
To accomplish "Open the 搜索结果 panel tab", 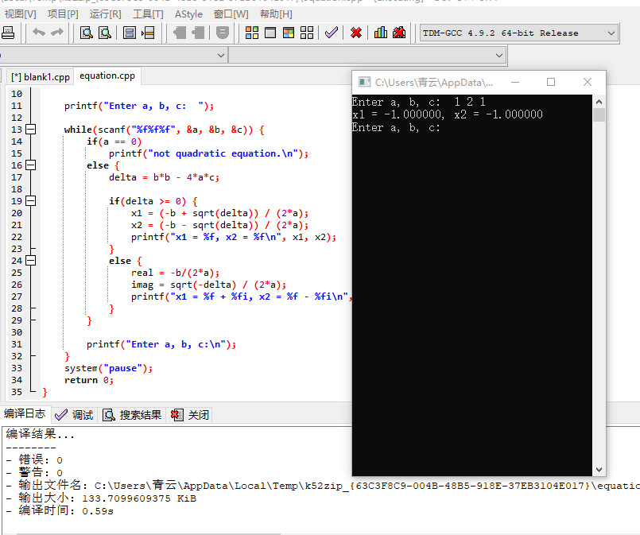I will [132, 415].
